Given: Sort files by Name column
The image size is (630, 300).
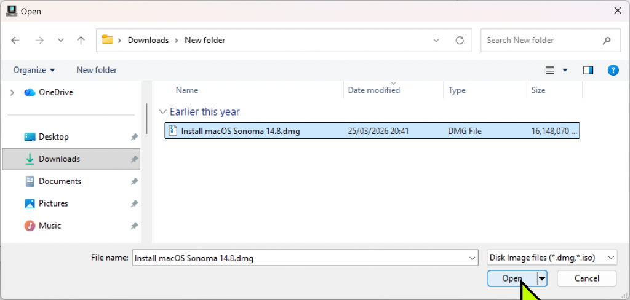Looking at the screenshot, I should 187,90.
